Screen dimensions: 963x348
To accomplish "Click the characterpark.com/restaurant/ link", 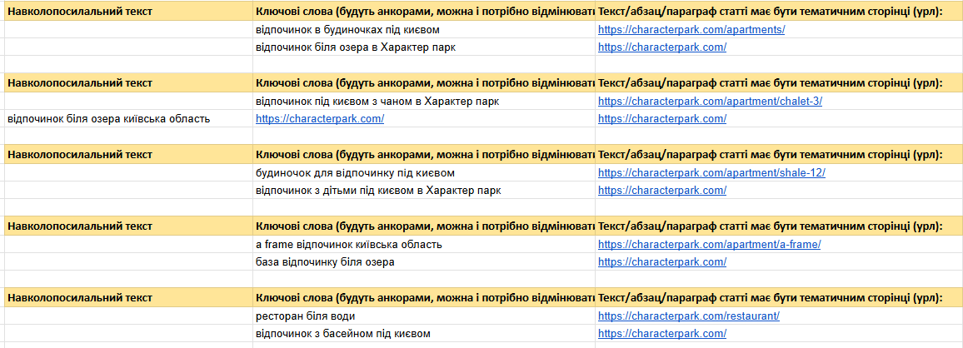I will [x=689, y=316].
